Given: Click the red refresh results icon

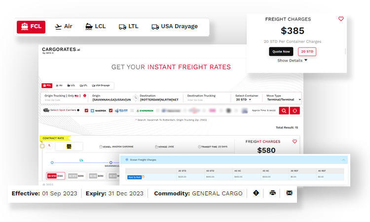Looking at the screenshot, I should [295, 111].
